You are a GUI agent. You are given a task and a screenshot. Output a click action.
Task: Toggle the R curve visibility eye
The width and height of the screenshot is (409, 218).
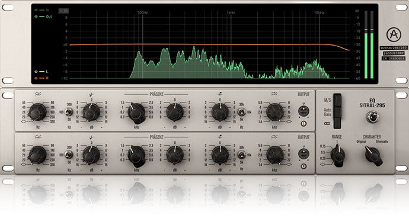tap(36, 78)
